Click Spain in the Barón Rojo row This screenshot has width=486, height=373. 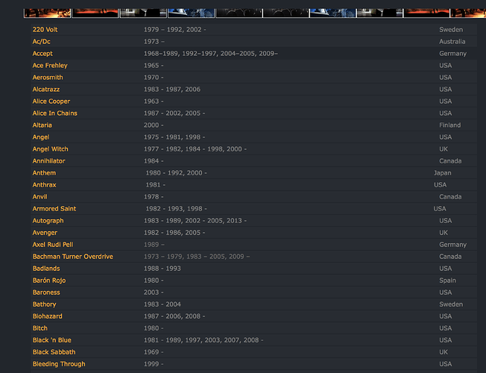click(447, 280)
